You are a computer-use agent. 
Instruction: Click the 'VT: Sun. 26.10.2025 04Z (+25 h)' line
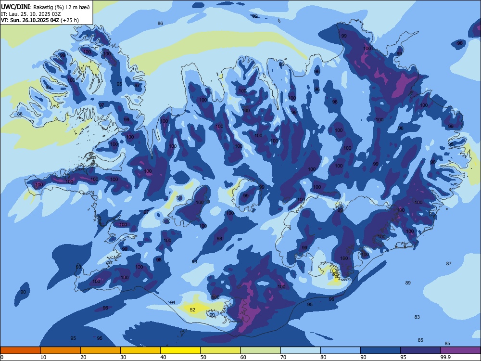pyautogui.click(x=40, y=20)
